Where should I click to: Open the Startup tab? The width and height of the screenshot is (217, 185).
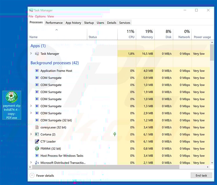point(89,23)
